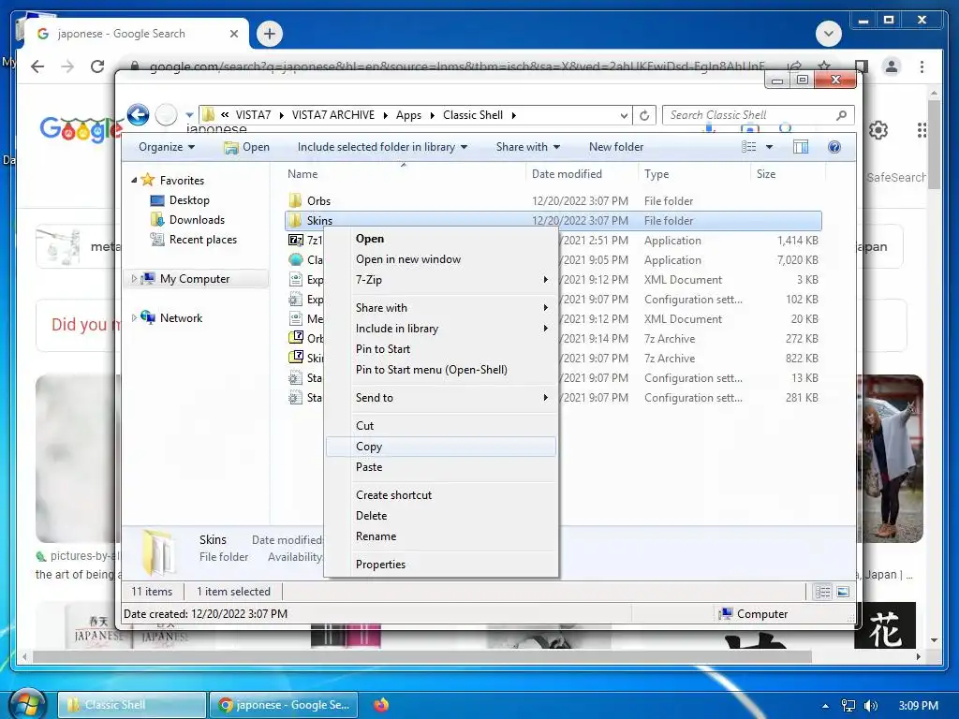Select Rename in context menu
Viewport: 959px width, 719px height.
click(440, 536)
